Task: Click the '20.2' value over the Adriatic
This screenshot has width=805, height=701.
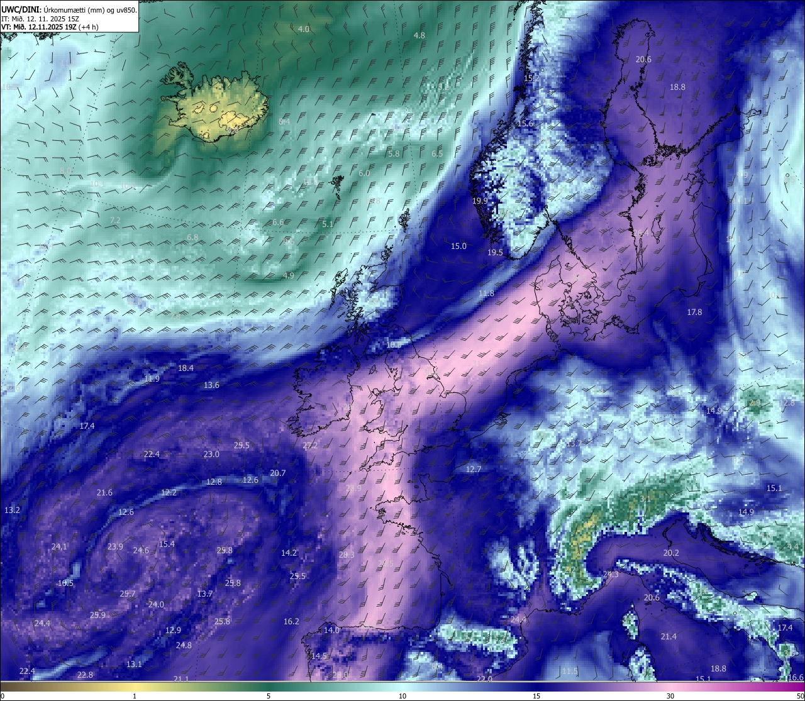Action: pyautogui.click(x=671, y=553)
